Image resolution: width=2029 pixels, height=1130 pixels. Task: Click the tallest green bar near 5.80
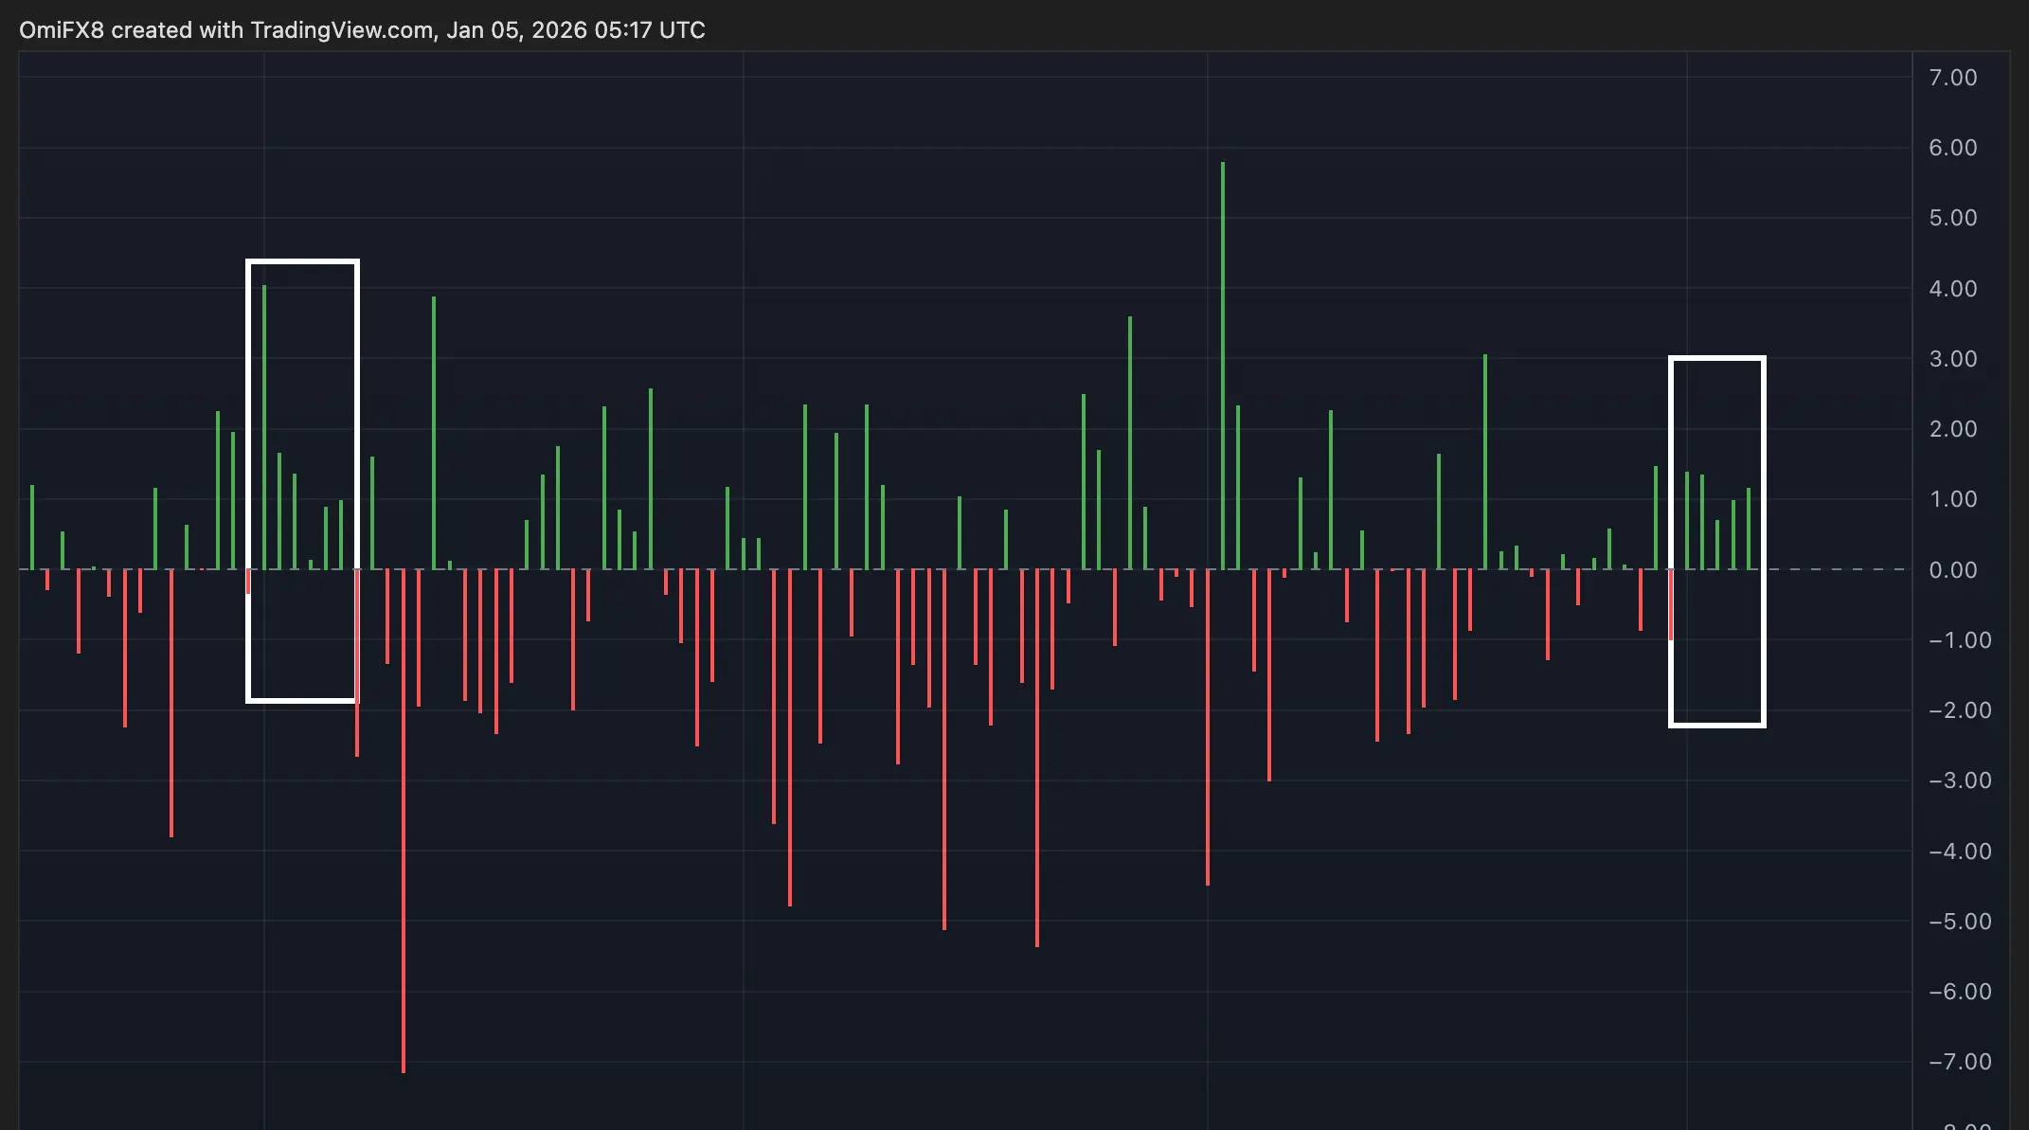tap(1223, 365)
